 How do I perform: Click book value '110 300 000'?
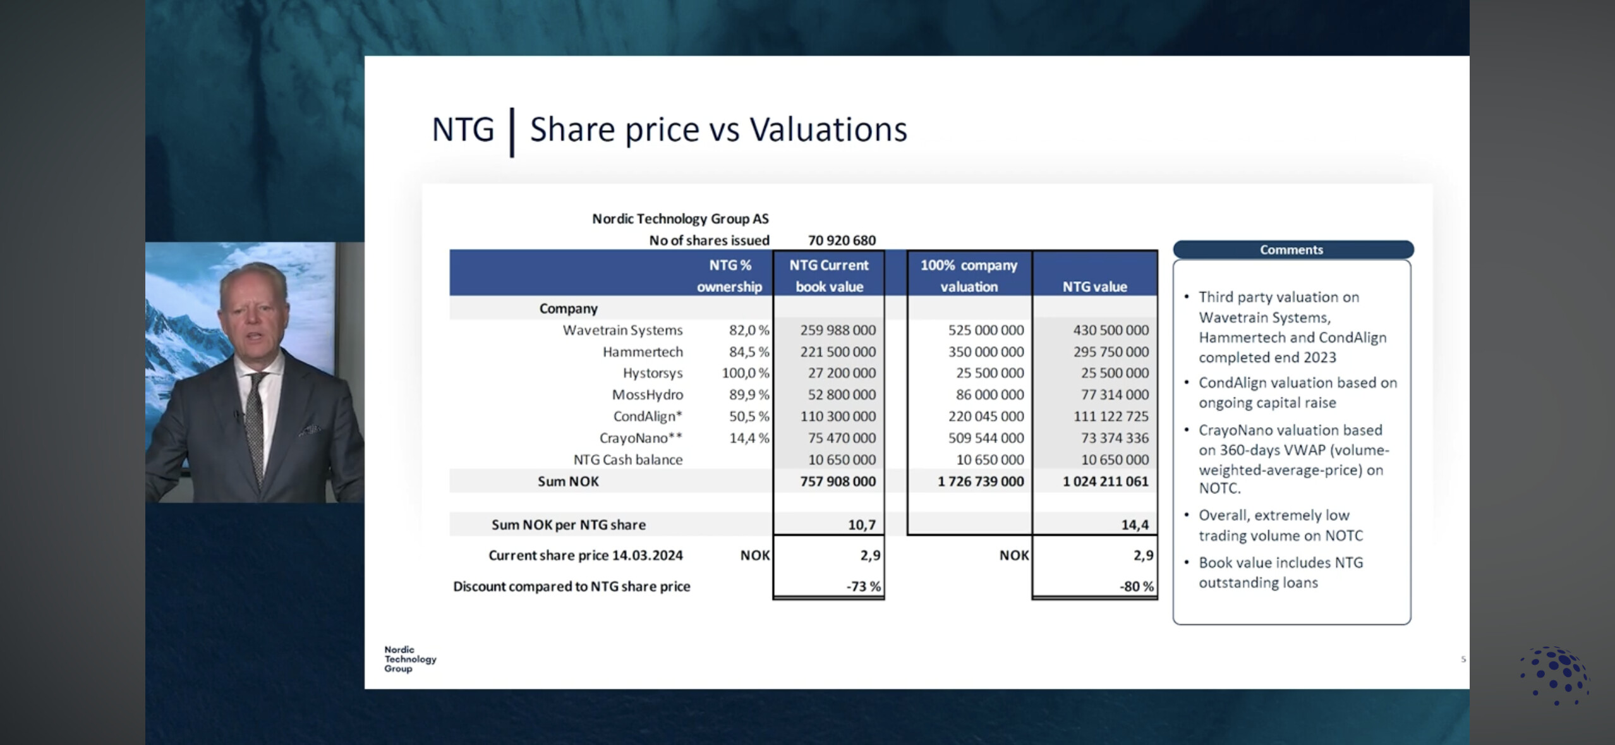(838, 416)
